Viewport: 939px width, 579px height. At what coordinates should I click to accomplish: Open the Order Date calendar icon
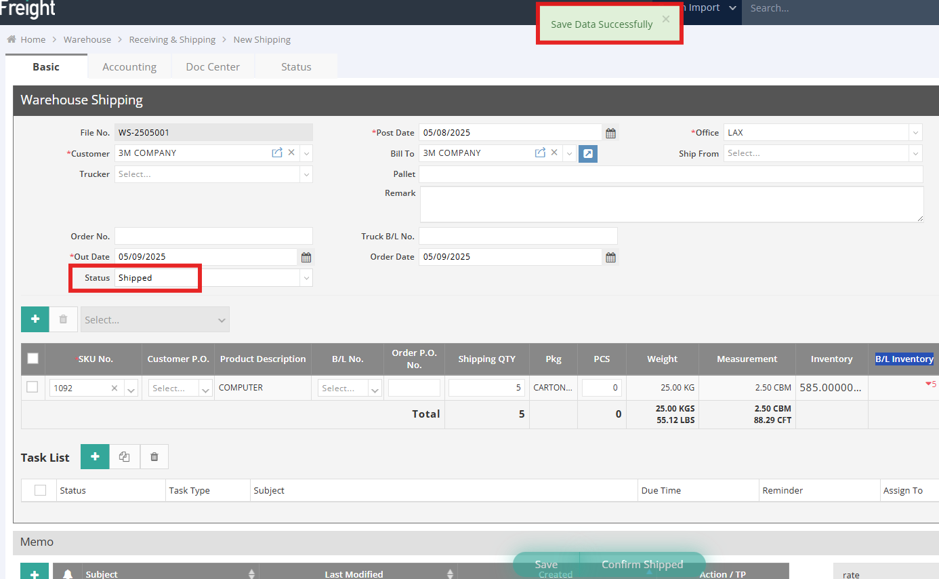click(610, 258)
